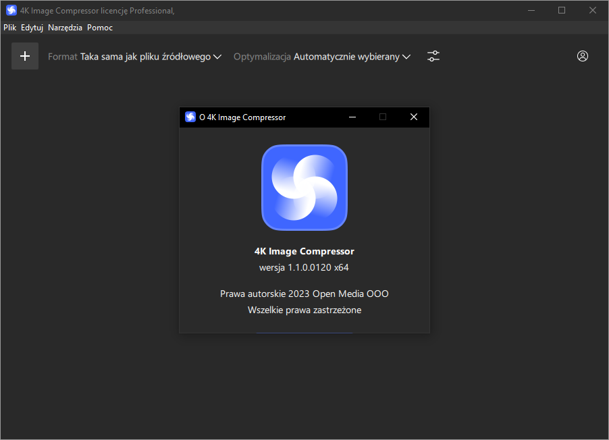This screenshot has height=440, width=609.
Task: Maximize the main 4K Image Compressor window
Action: pyautogui.click(x=562, y=11)
